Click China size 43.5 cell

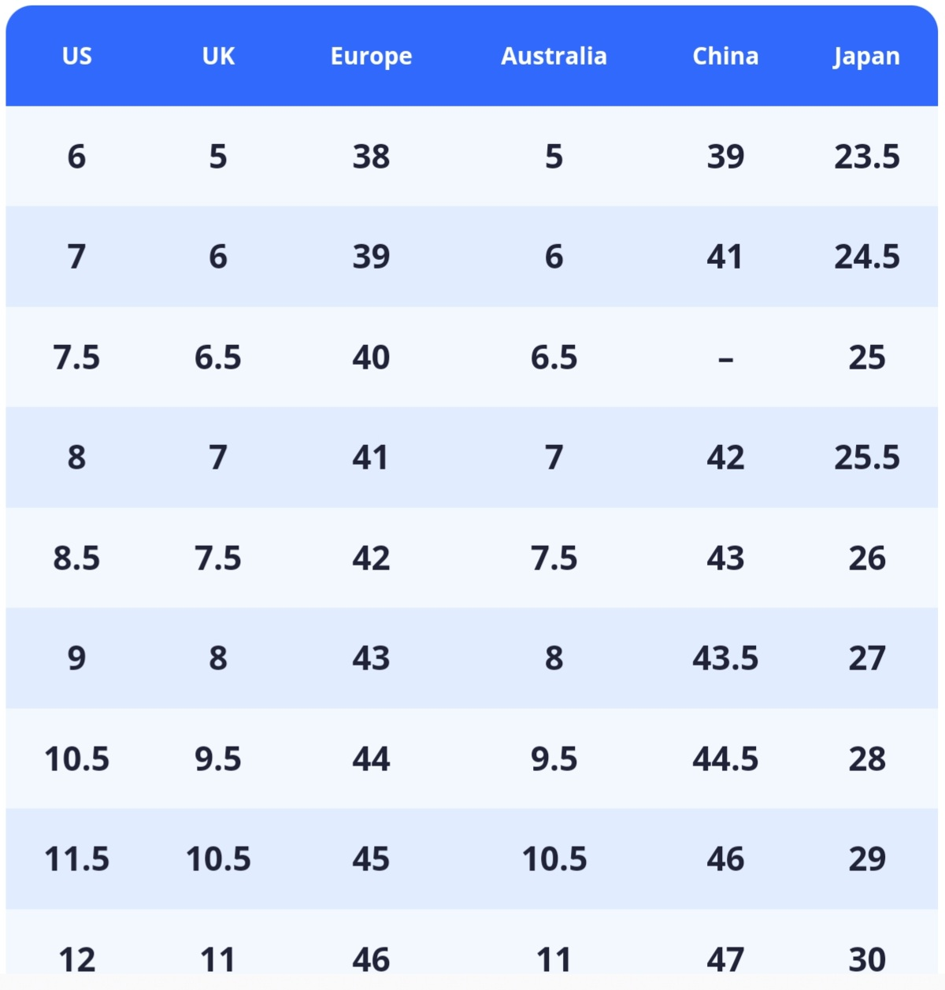click(725, 658)
